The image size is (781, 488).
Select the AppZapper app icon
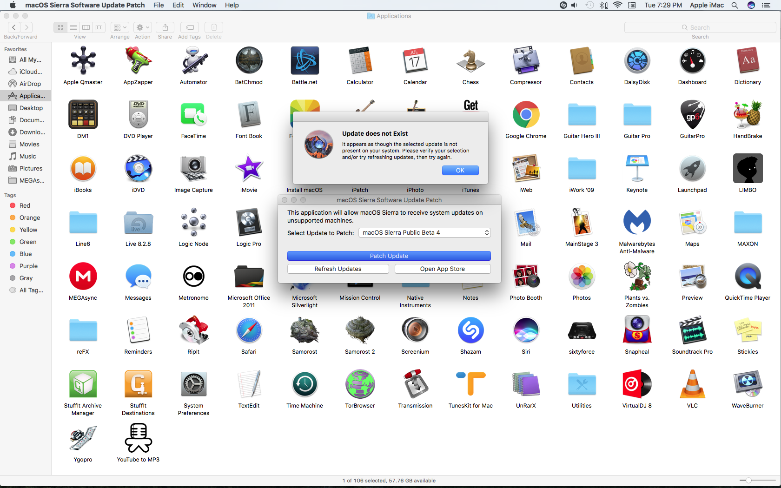coord(138,60)
